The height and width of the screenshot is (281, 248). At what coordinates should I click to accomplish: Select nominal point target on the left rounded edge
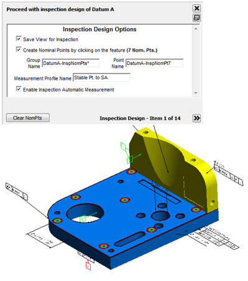pyautogui.click(x=57, y=221)
